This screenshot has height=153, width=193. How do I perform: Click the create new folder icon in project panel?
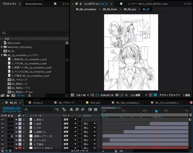click(8, 95)
